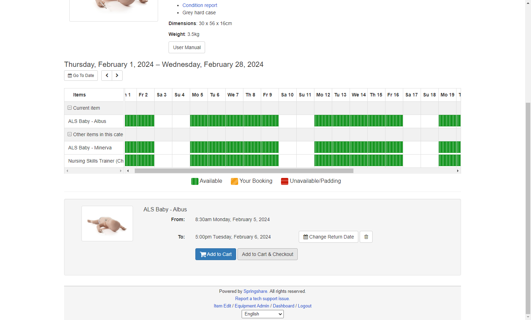Image resolution: width=531 pixels, height=320 pixels.
Task: Select Albus availability on Mo 12
Action: (x=323, y=121)
